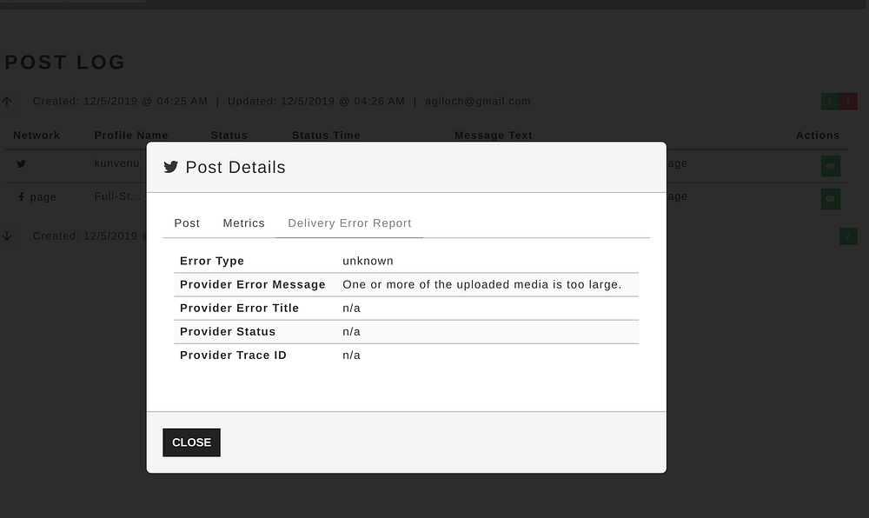Switch to the Post tab
This screenshot has height=518, width=869.
187,223
